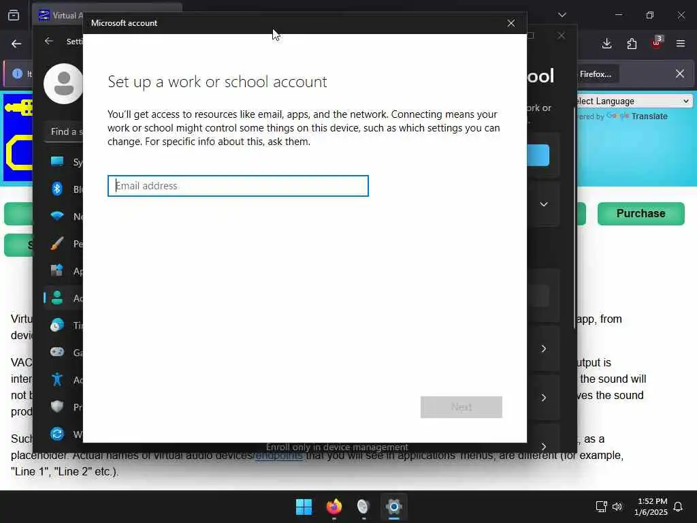The image size is (697, 523).
Task: Select Personalization brush icon in Settings
Action: [57, 243]
